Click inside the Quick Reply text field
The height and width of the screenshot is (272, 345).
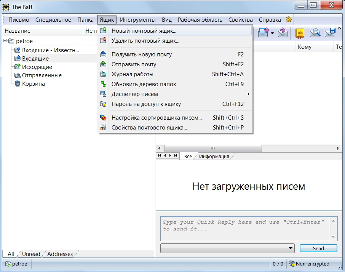pyautogui.click(x=244, y=228)
